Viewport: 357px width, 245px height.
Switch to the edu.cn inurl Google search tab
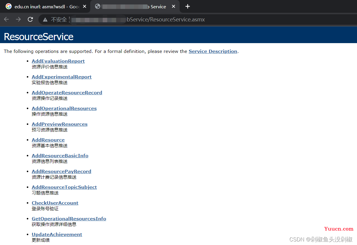tap(45, 7)
